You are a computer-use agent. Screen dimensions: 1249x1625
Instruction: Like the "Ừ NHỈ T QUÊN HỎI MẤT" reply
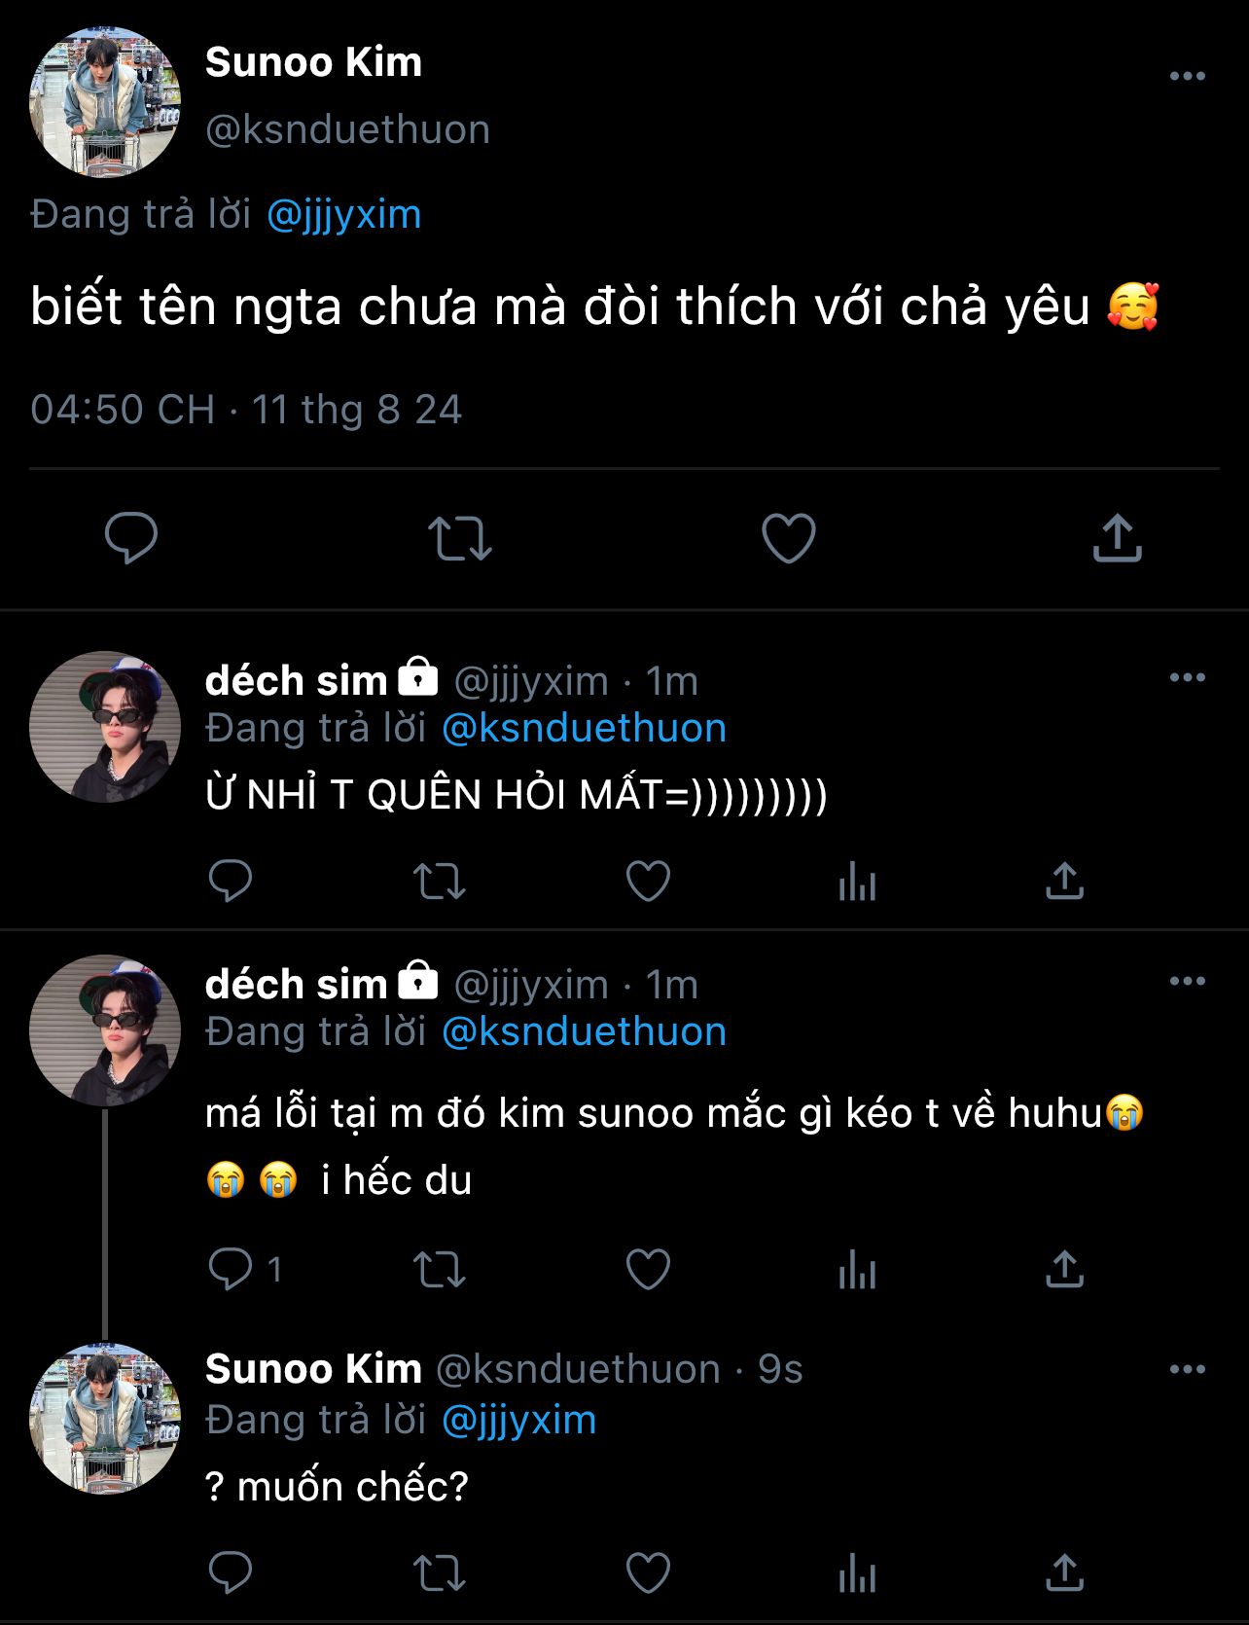coord(648,882)
